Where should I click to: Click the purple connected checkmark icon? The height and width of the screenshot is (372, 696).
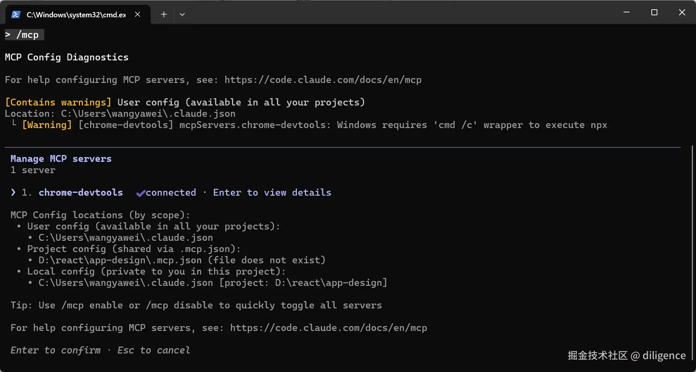click(x=140, y=193)
